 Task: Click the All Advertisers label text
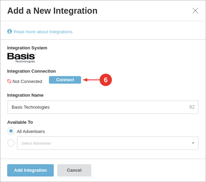[31, 132]
